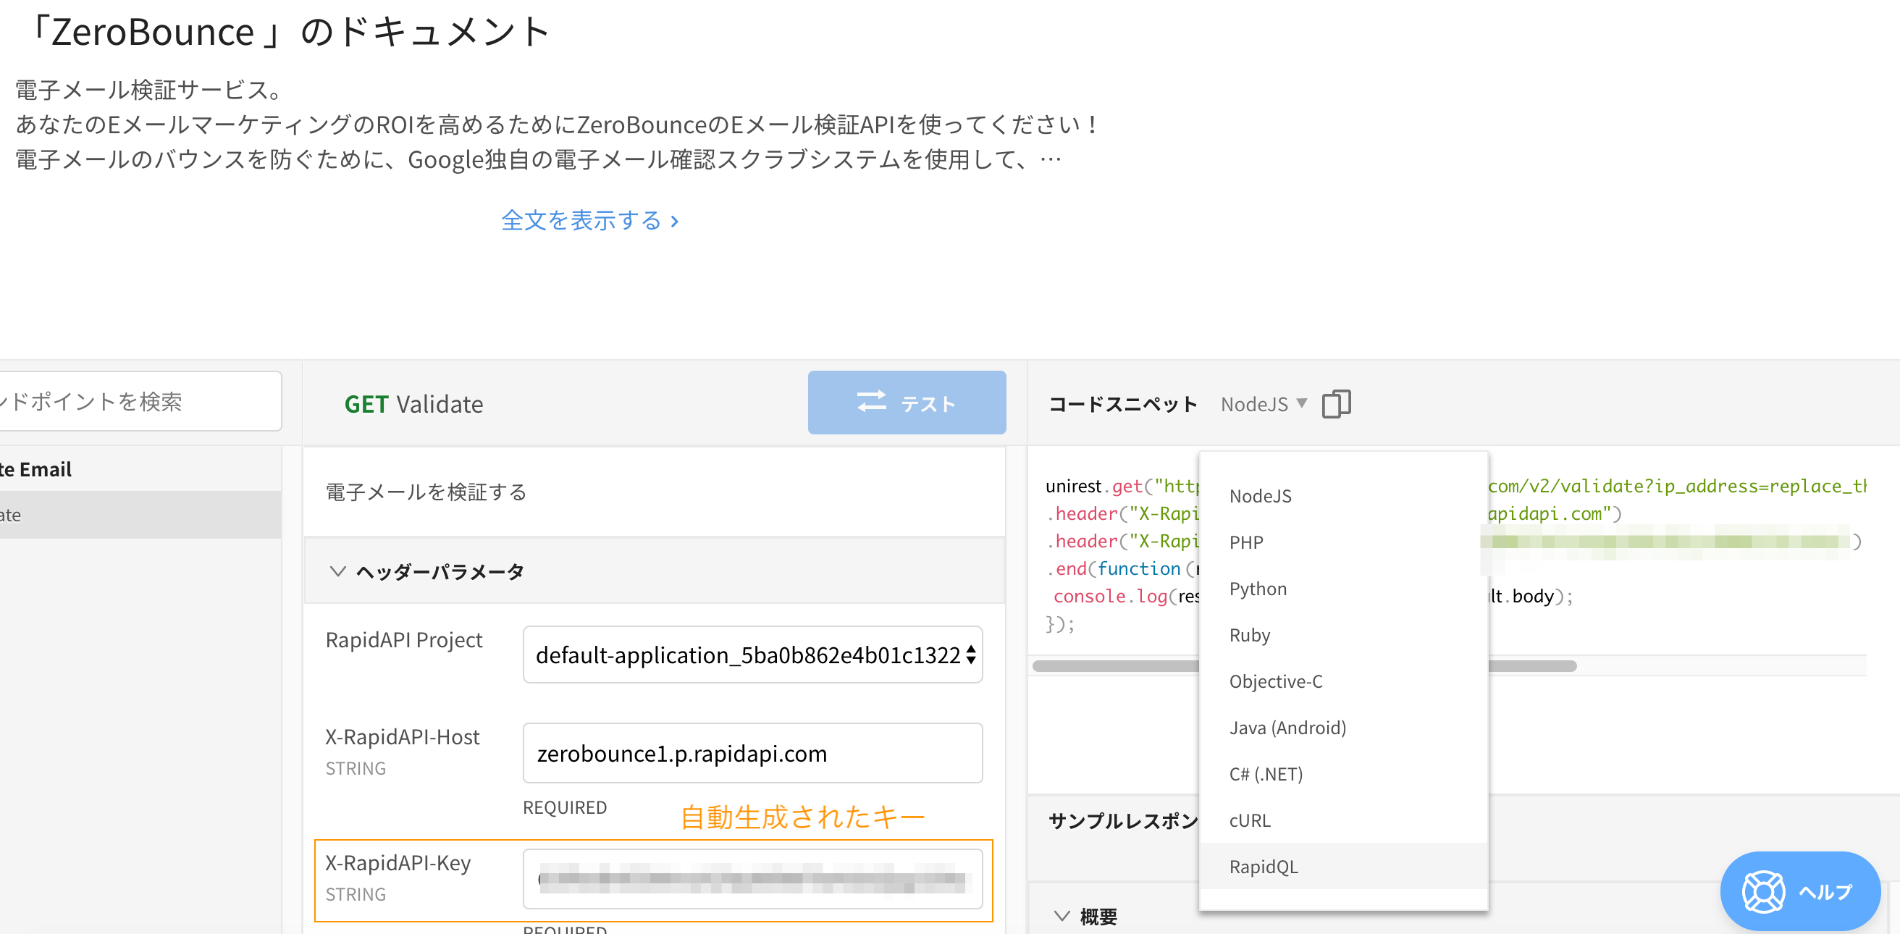Screen dimensions: 1900x934
Task: Choose RapidQL in the language menu
Action: (1263, 867)
